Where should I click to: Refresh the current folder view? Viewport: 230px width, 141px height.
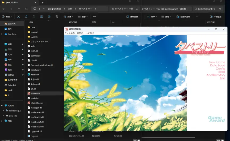(x=26, y=9)
